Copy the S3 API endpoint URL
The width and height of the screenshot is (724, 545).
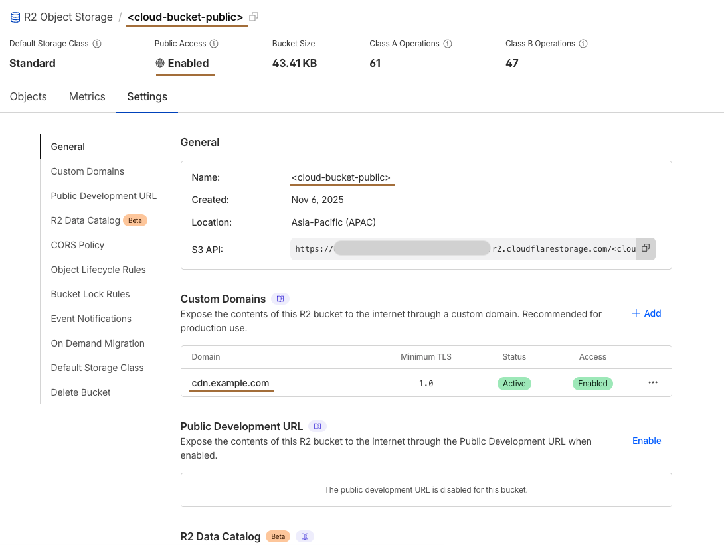pyautogui.click(x=644, y=248)
